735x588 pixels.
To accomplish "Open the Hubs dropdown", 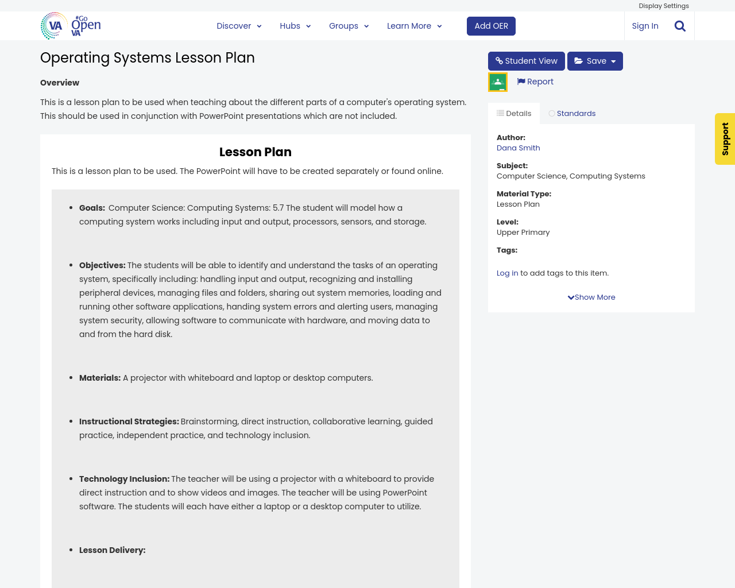I will pyautogui.click(x=295, y=25).
